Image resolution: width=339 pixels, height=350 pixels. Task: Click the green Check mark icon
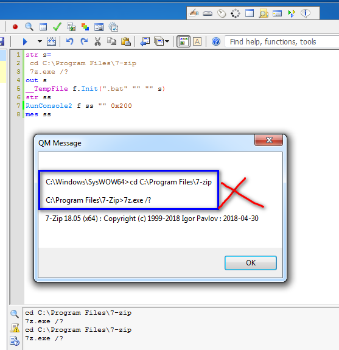click(x=57, y=27)
